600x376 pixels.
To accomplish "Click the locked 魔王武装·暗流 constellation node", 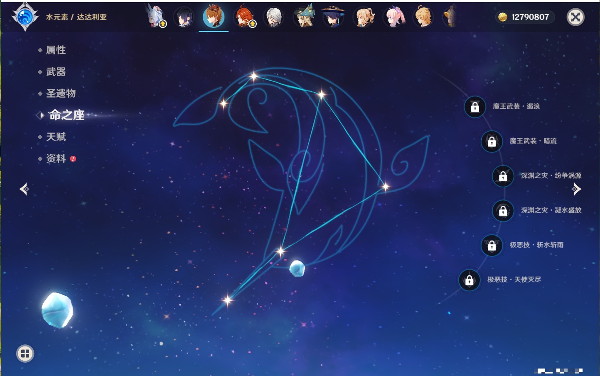I will [x=492, y=141].
